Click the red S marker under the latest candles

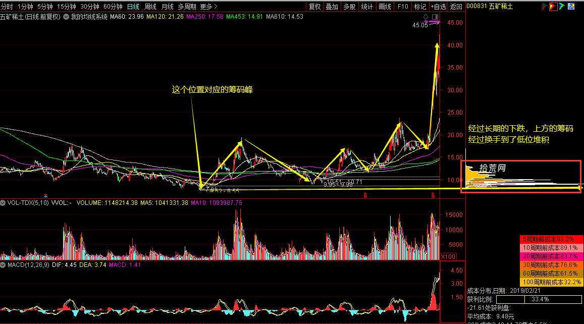433,195
